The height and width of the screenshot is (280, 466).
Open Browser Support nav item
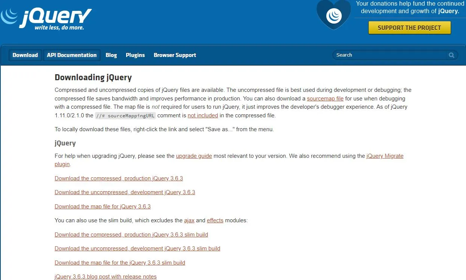175,55
